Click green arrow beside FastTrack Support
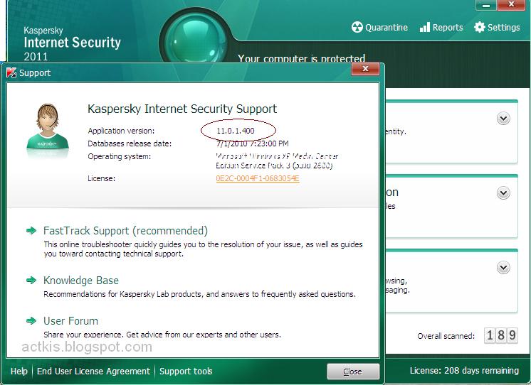Image resolution: width=531 pixels, height=385 pixels. (x=31, y=231)
